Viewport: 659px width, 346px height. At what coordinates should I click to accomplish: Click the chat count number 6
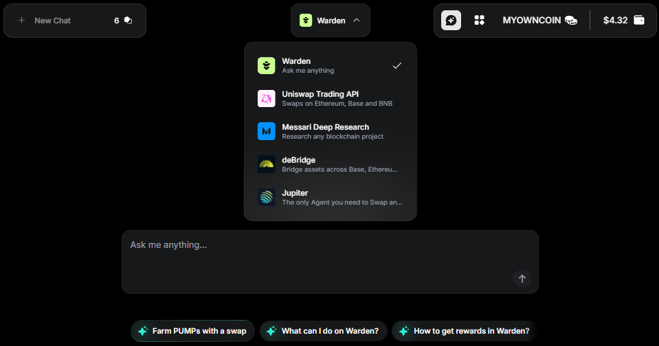coord(116,21)
